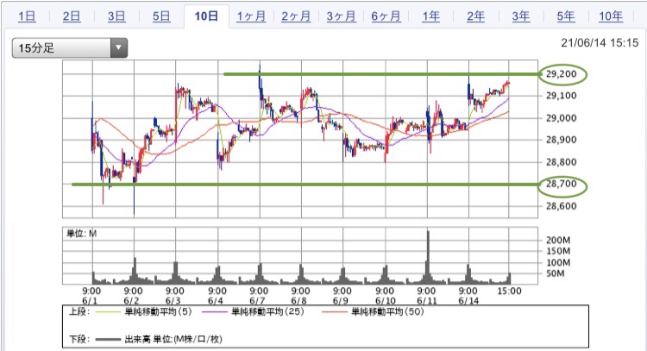The height and width of the screenshot is (351, 647).
Task: Click the 28,600 price axis label
Action: coord(562,206)
